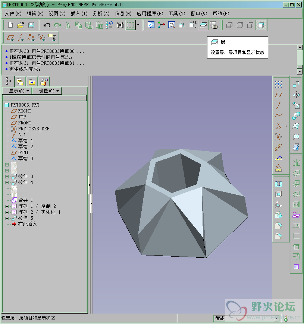Switch to wireframe display mode
The width and height of the screenshot is (304, 324).
[229, 25]
